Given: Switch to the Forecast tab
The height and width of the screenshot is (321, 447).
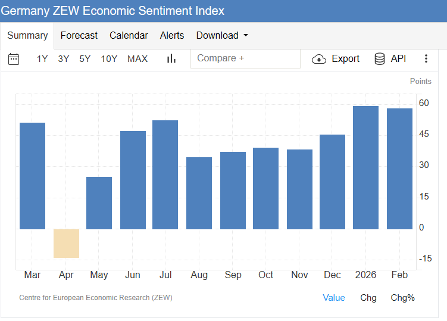Looking at the screenshot, I should (x=79, y=35).
